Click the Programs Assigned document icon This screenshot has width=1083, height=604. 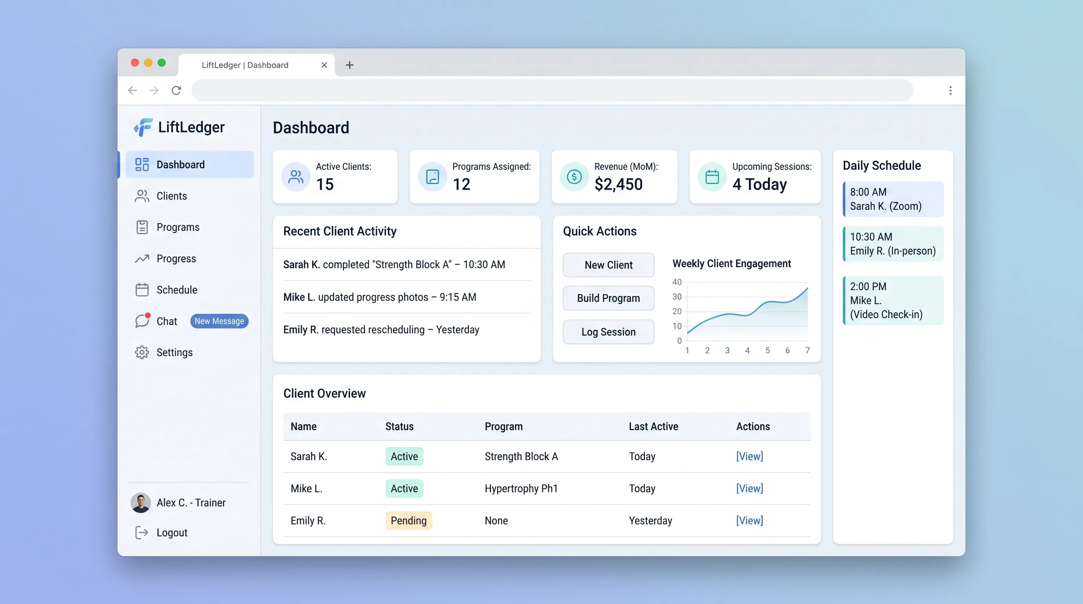pyautogui.click(x=432, y=177)
